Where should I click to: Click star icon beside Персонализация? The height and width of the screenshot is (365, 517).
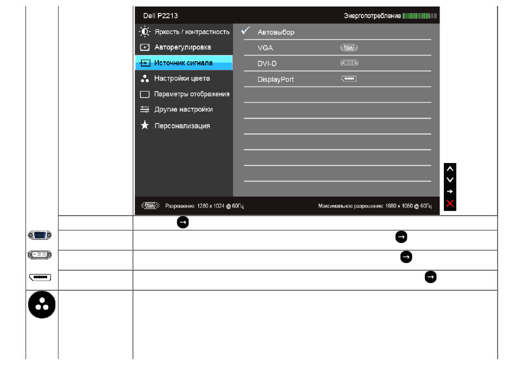coord(145,125)
